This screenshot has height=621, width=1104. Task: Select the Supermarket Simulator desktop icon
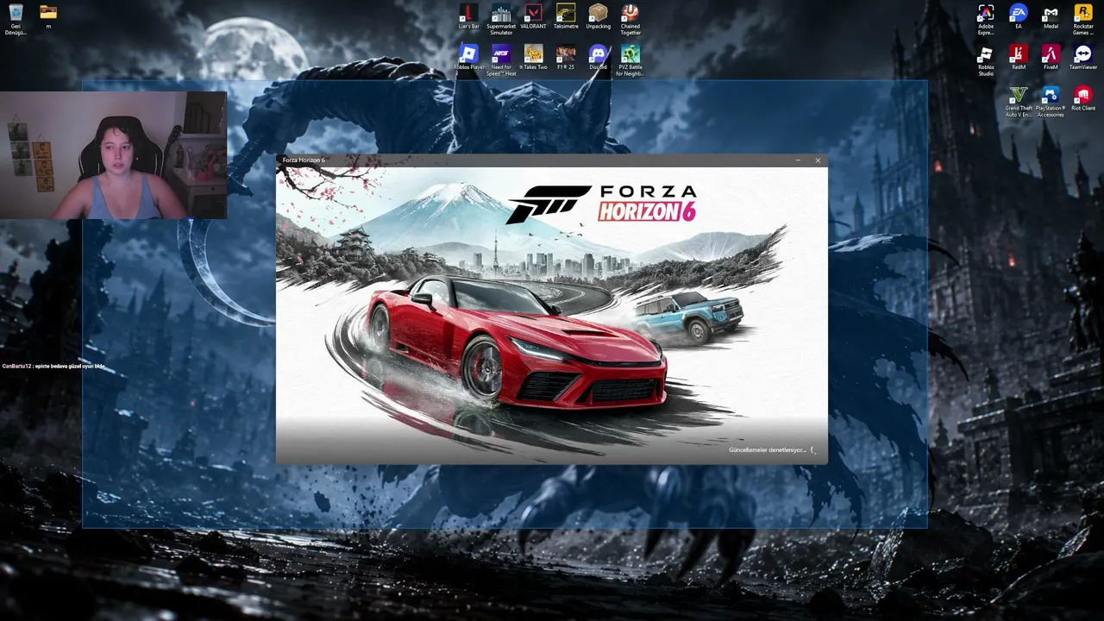pyautogui.click(x=501, y=19)
